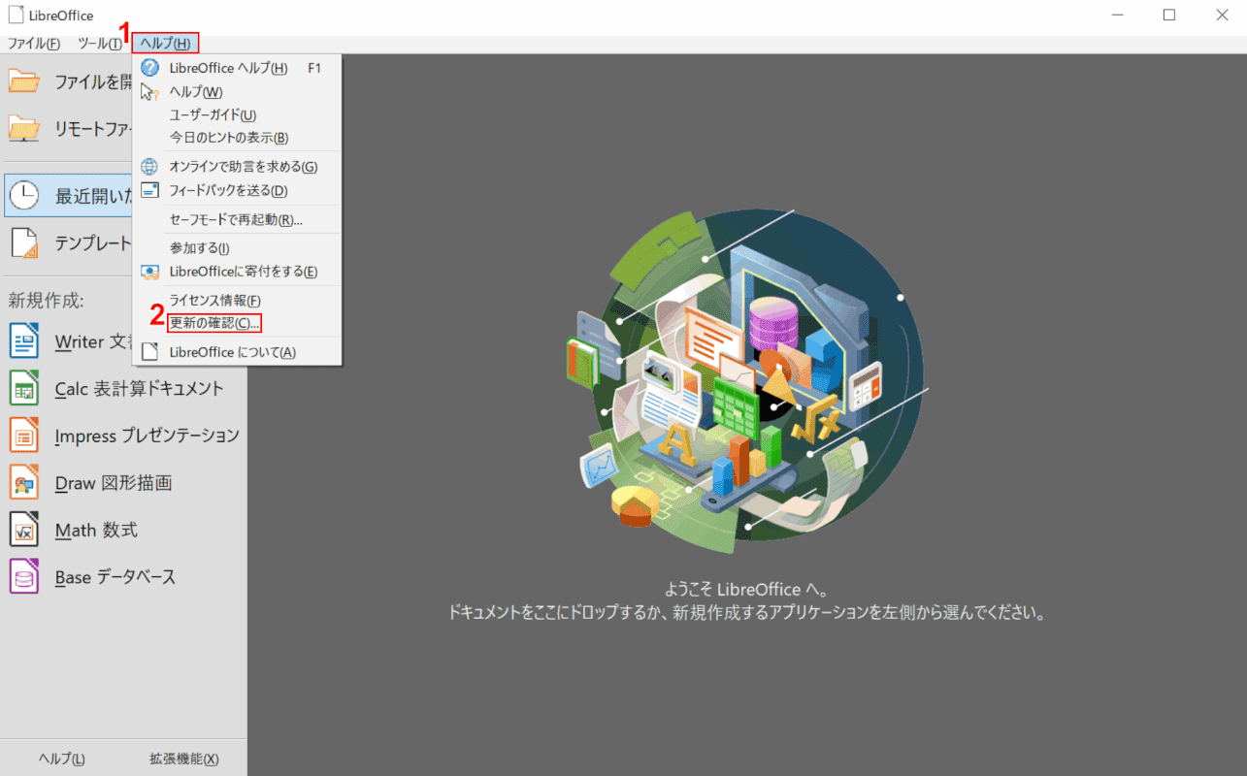Create Calc 表計算ドキュメント
Screen dimensions: 1247x776
tap(140, 389)
